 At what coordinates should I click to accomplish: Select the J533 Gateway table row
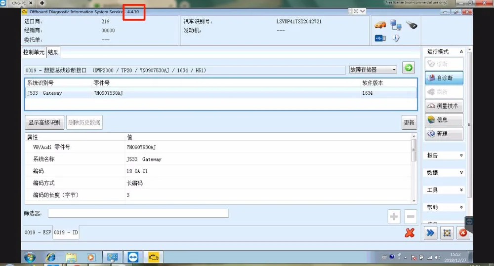pos(221,93)
